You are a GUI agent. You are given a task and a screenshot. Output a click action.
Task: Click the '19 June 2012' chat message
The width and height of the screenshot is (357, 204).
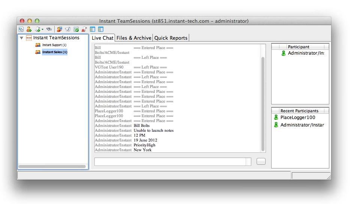point(145,140)
